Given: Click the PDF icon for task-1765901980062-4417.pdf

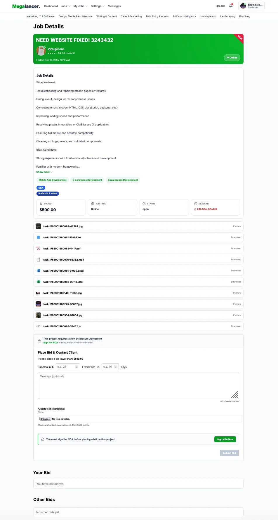Looking at the screenshot, I should click(x=38, y=248).
